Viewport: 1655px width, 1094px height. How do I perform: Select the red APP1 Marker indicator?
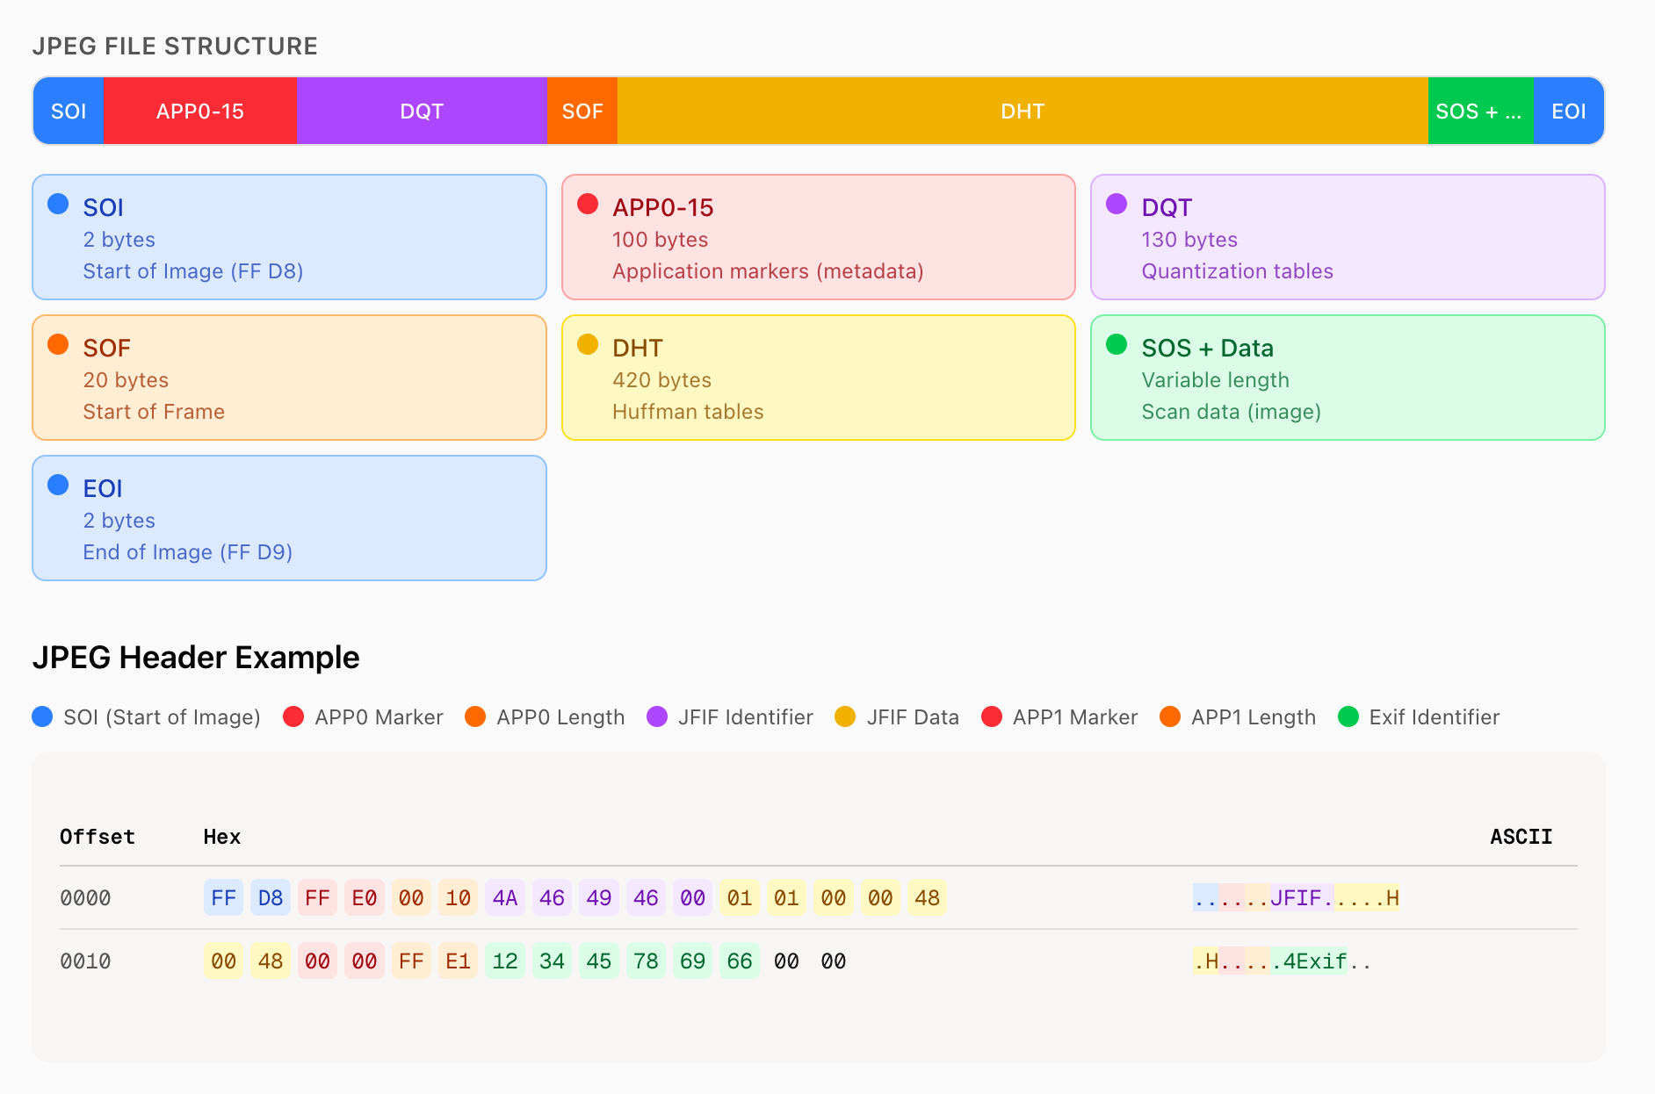pyautogui.click(x=994, y=717)
